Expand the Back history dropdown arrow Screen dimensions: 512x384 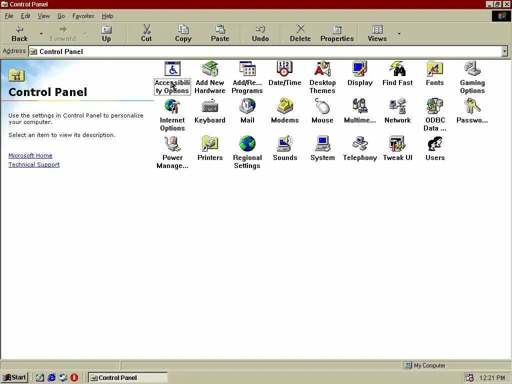[41, 33]
